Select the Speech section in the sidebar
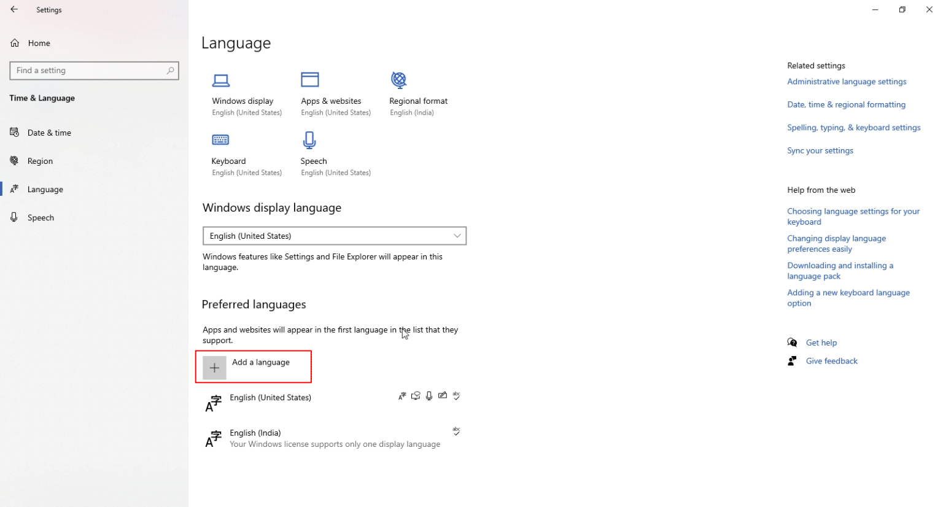Image resolution: width=943 pixels, height=507 pixels. (x=41, y=217)
